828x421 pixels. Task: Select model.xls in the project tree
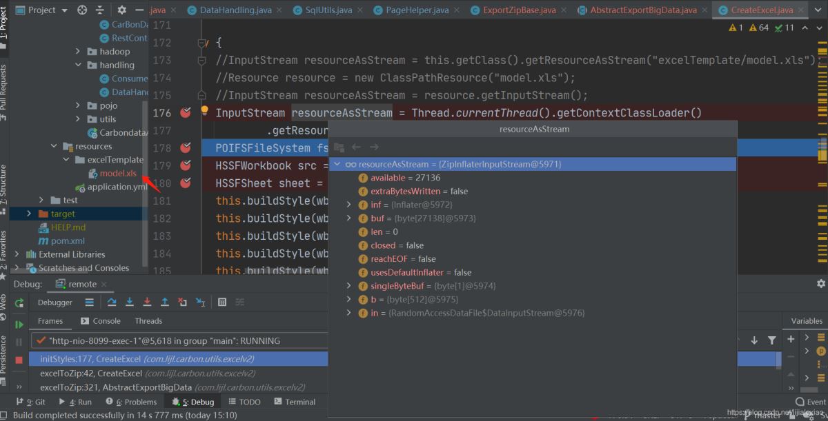117,173
